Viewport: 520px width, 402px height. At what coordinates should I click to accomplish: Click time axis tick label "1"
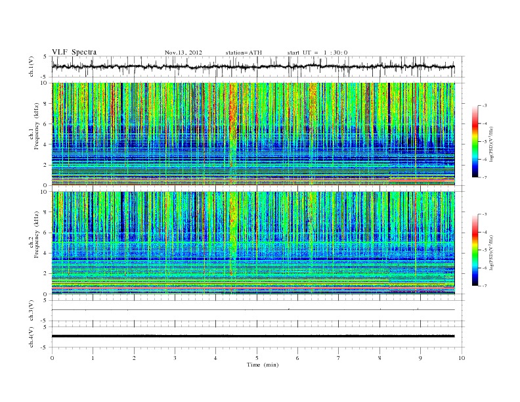pyautogui.click(x=93, y=358)
